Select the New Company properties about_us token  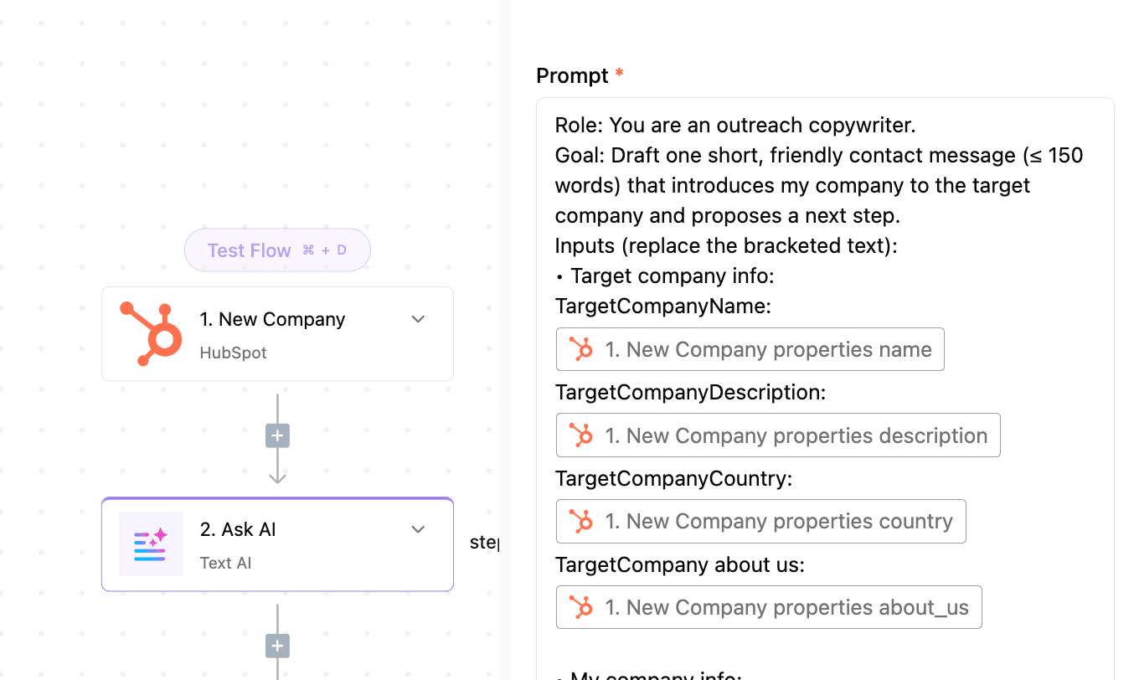click(769, 607)
